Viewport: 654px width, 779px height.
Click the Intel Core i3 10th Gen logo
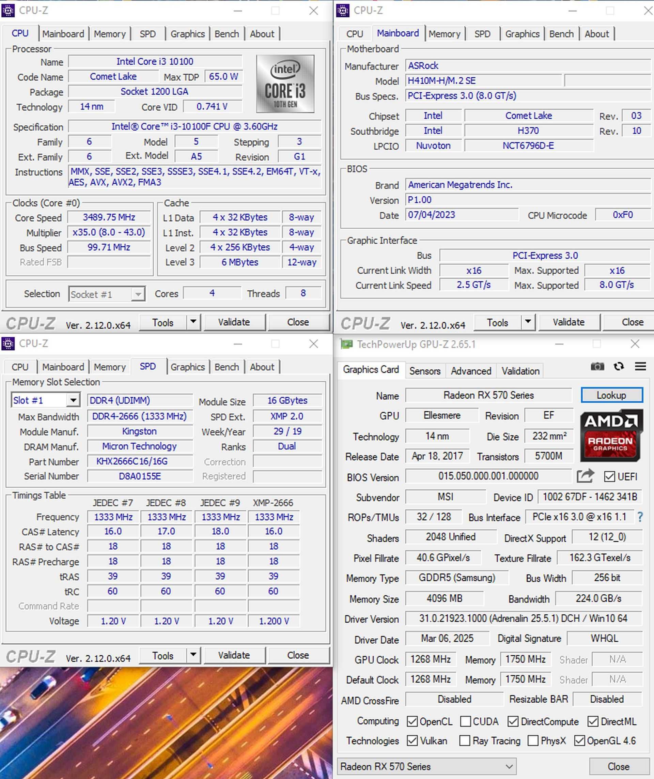click(x=285, y=83)
